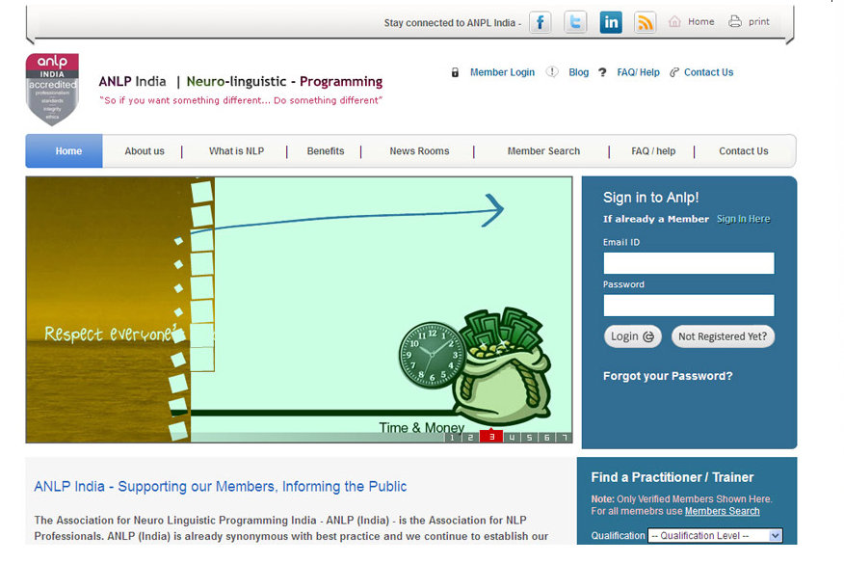This screenshot has width=844, height=563.
Task: Open the ANPL India Facebook page icon
Action: (x=540, y=22)
